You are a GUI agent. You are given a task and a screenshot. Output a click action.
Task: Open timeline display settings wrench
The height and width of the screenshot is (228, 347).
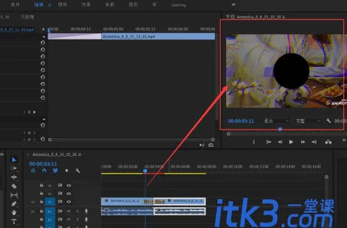[x=78, y=170]
